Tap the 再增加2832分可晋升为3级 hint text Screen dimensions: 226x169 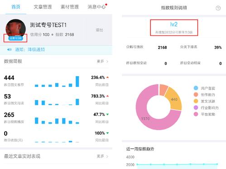pyautogui.click(x=174, y=32)
